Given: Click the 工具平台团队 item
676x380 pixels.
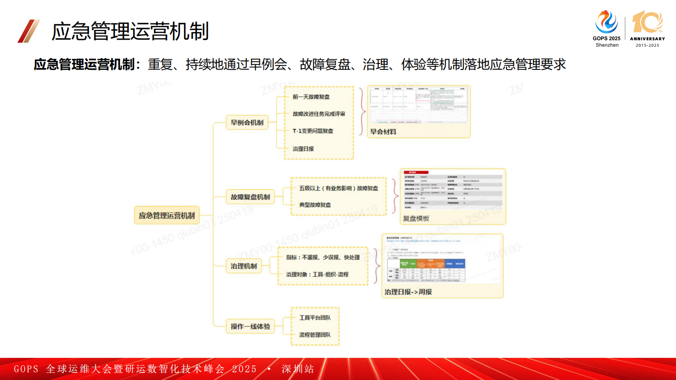Looking at the screenshot, I should [x=315, y=318].
